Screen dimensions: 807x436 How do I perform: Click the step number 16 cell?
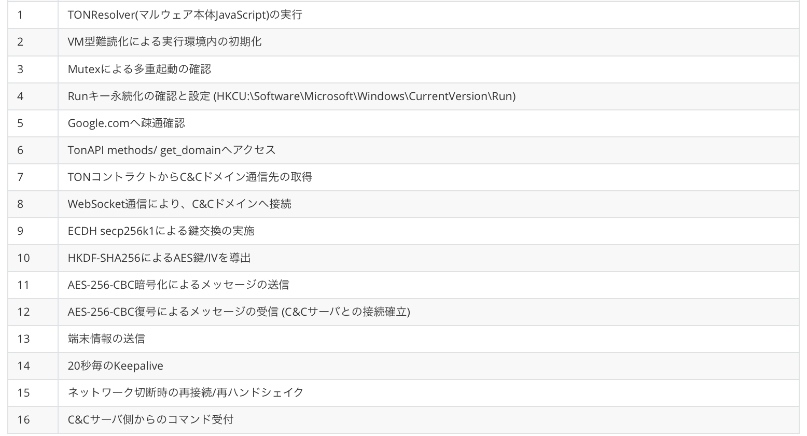33,419
